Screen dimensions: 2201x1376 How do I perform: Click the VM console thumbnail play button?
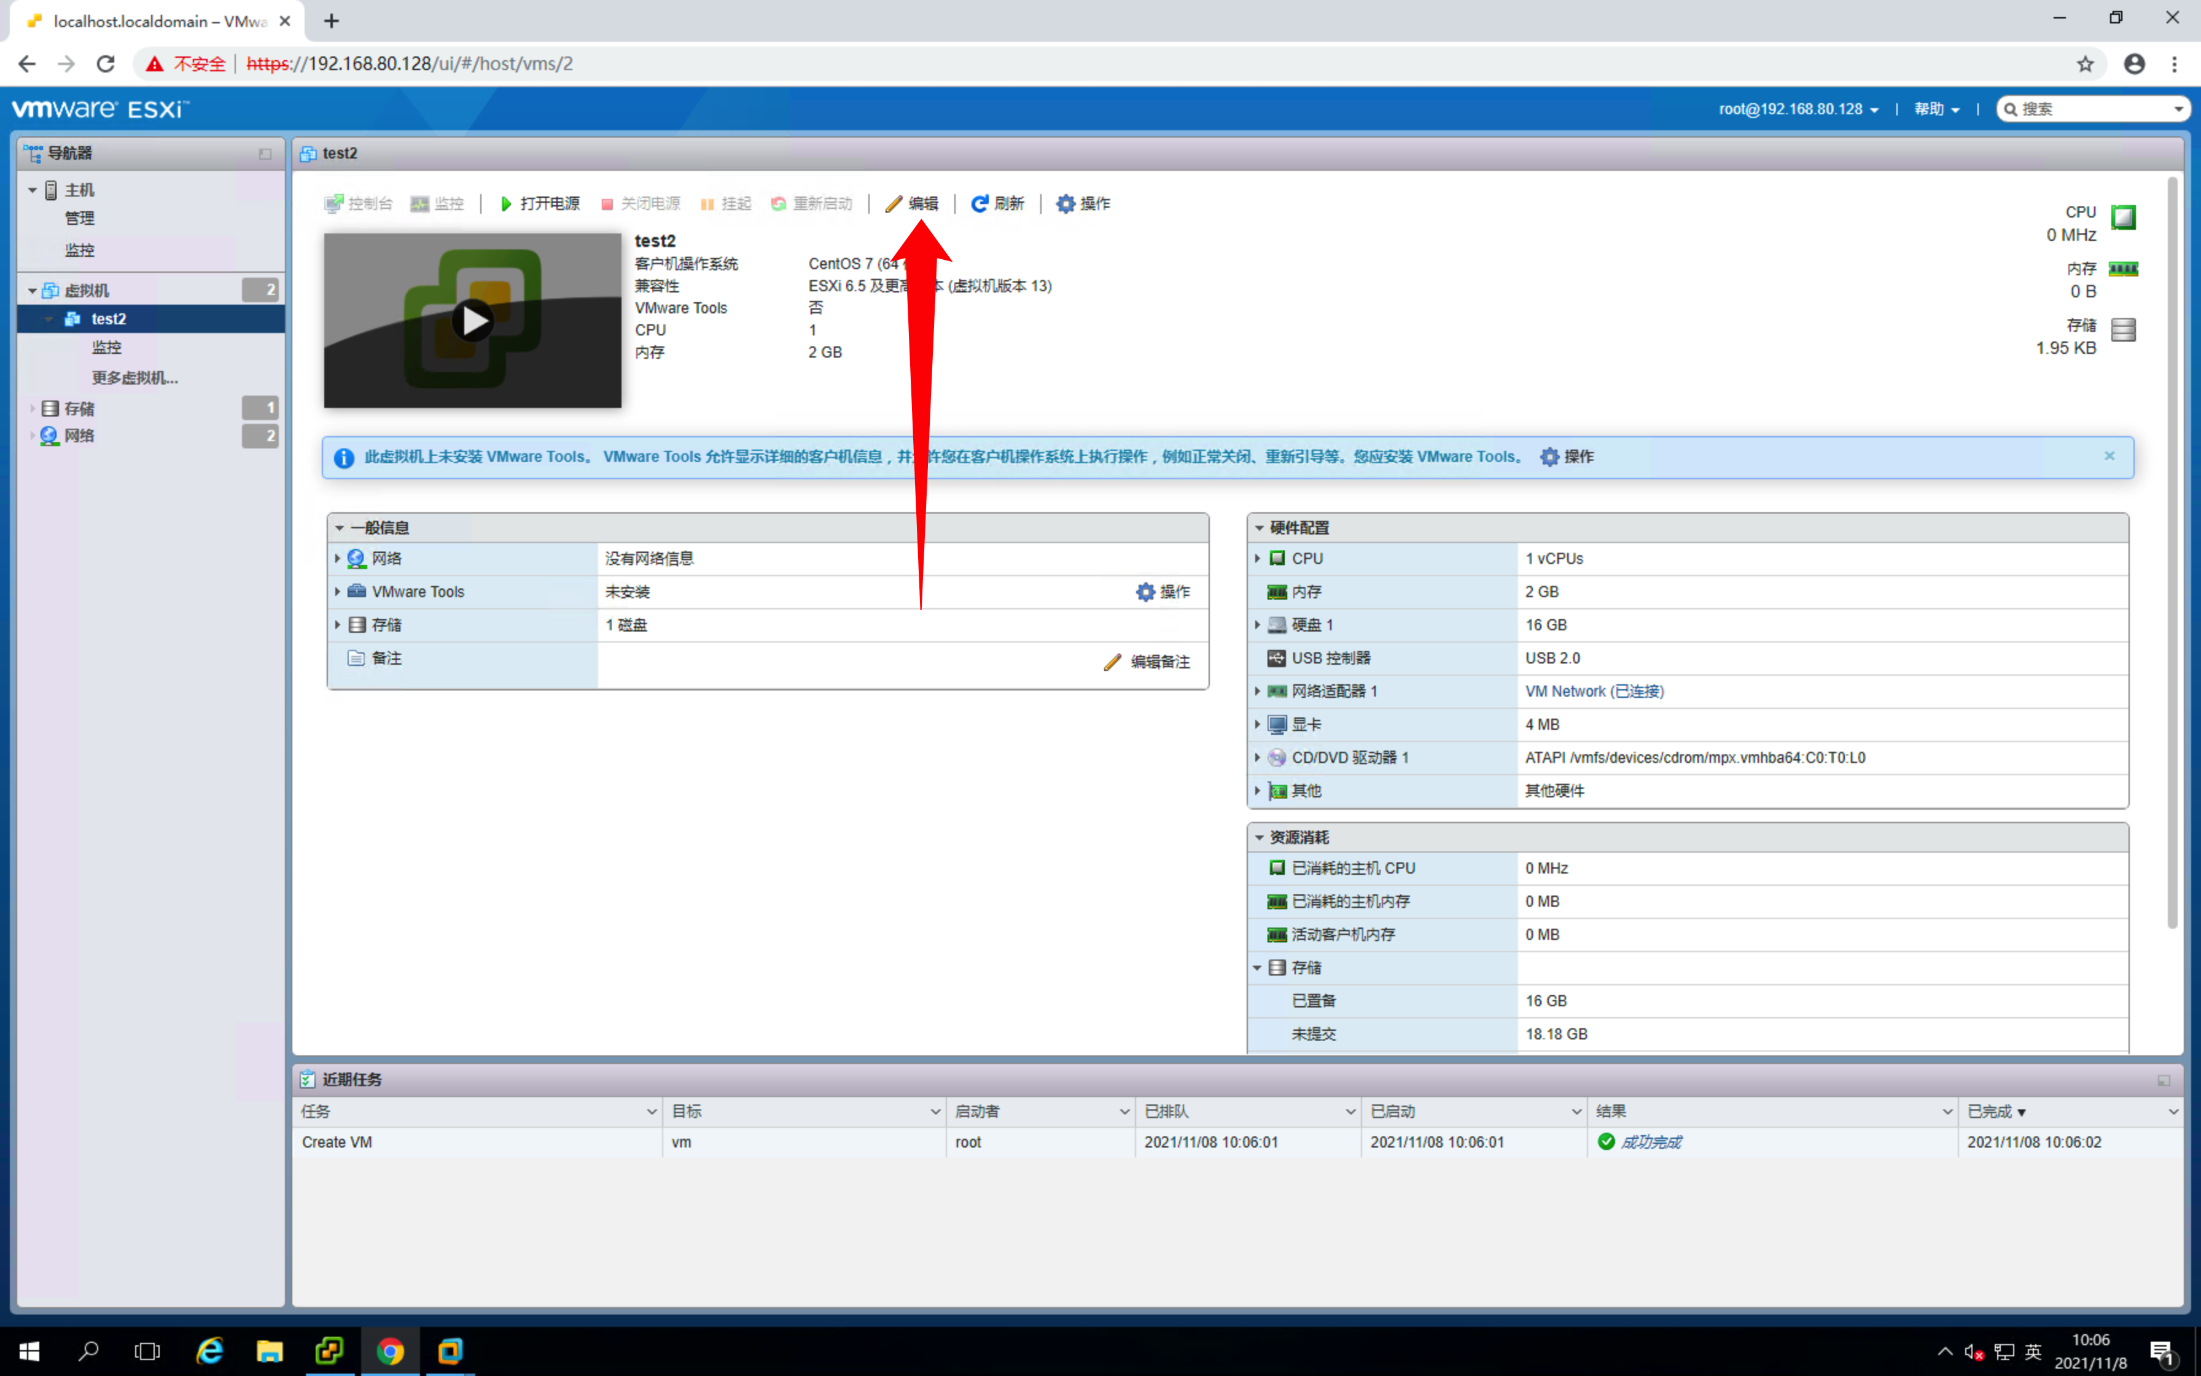(x=473, y=320)
